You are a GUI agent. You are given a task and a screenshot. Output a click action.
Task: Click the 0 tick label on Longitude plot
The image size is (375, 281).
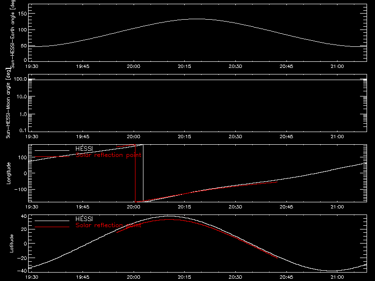(x=26, y=173)
